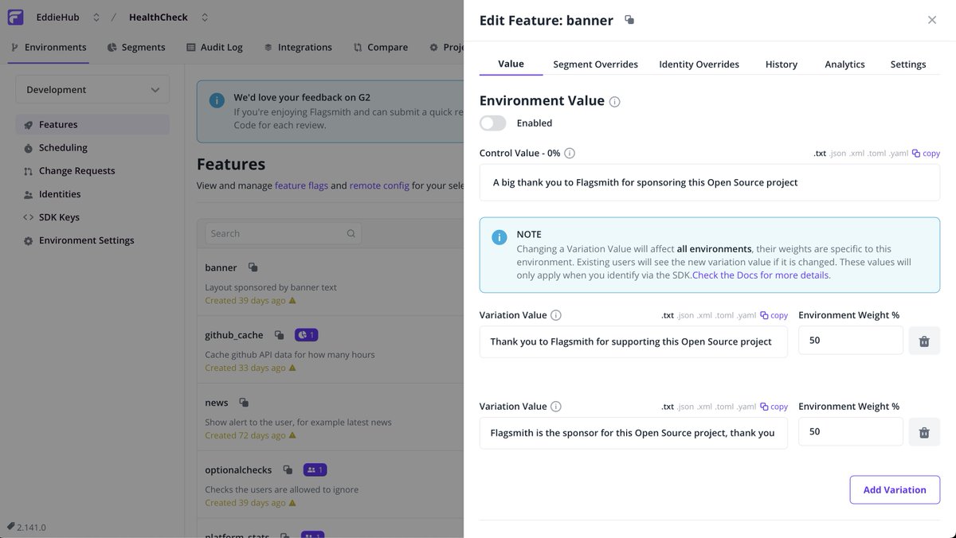Click the info icon next to Control Value

pos(570,153)
